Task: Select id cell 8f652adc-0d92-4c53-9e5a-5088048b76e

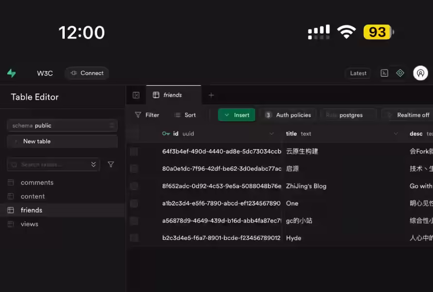Action: point(221,186)
